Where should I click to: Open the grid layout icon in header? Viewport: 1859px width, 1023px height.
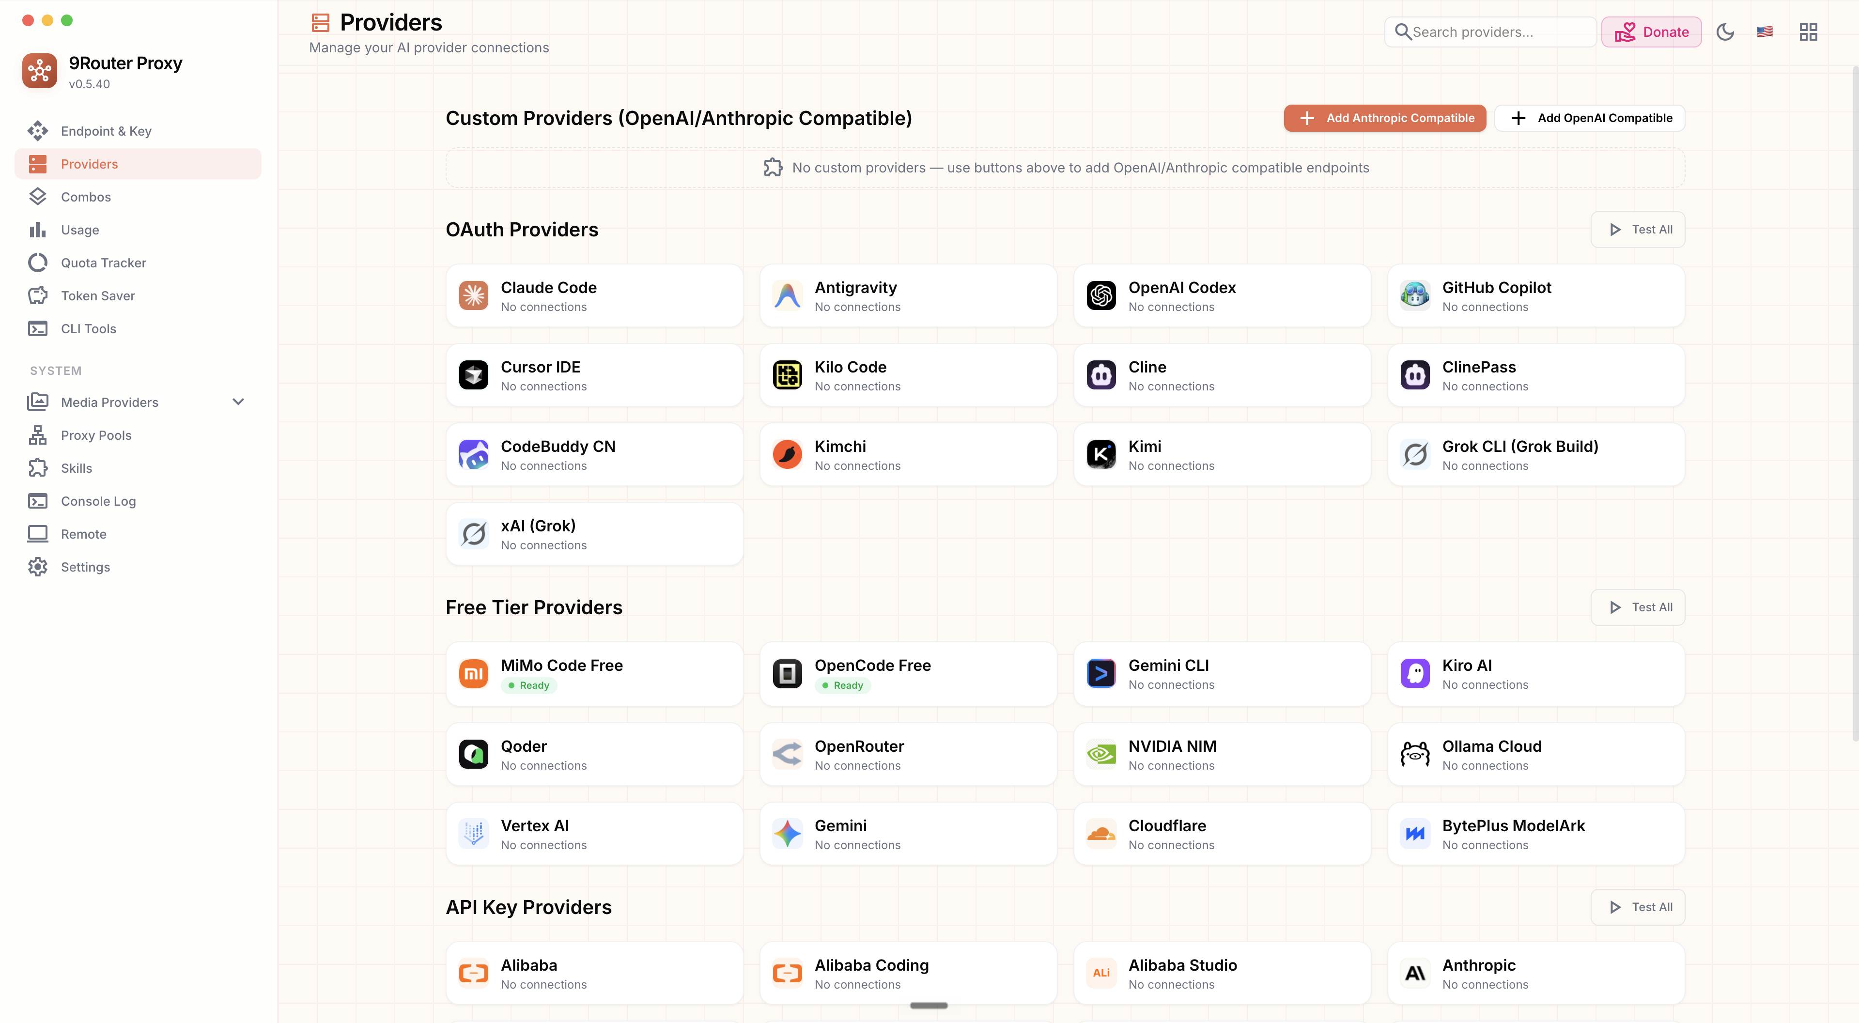click(x=1808, y=32)
